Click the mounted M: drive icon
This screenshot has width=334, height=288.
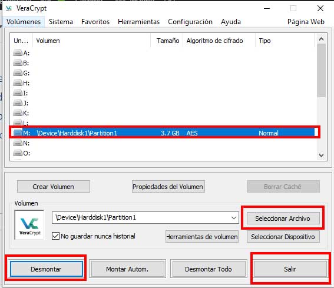click(x=18, y=133)
